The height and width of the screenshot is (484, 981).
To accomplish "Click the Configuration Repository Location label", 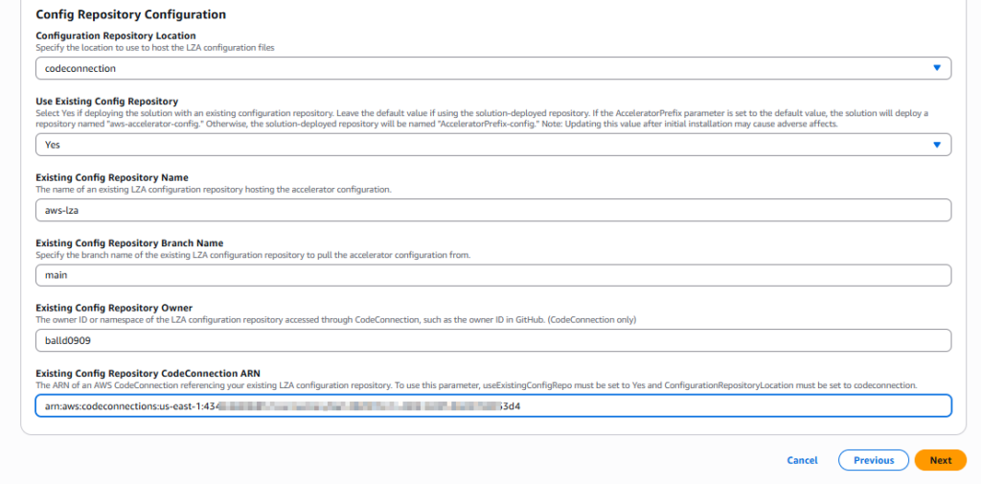I will [115, 35].
